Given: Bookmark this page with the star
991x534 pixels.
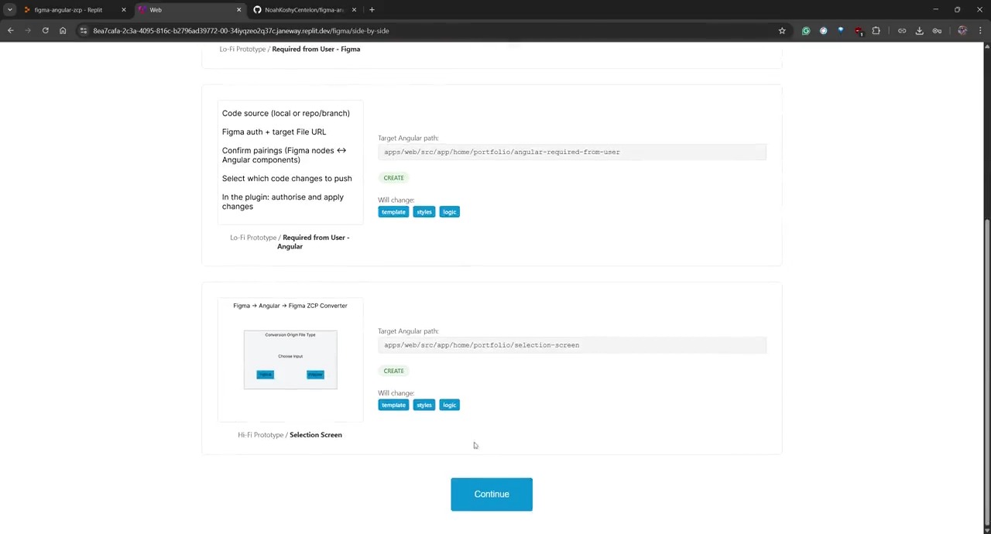Looking at the screenshot, I should click(782, 31).
